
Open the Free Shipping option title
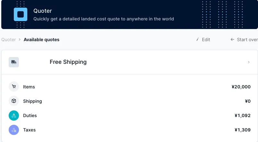(68, 62)
